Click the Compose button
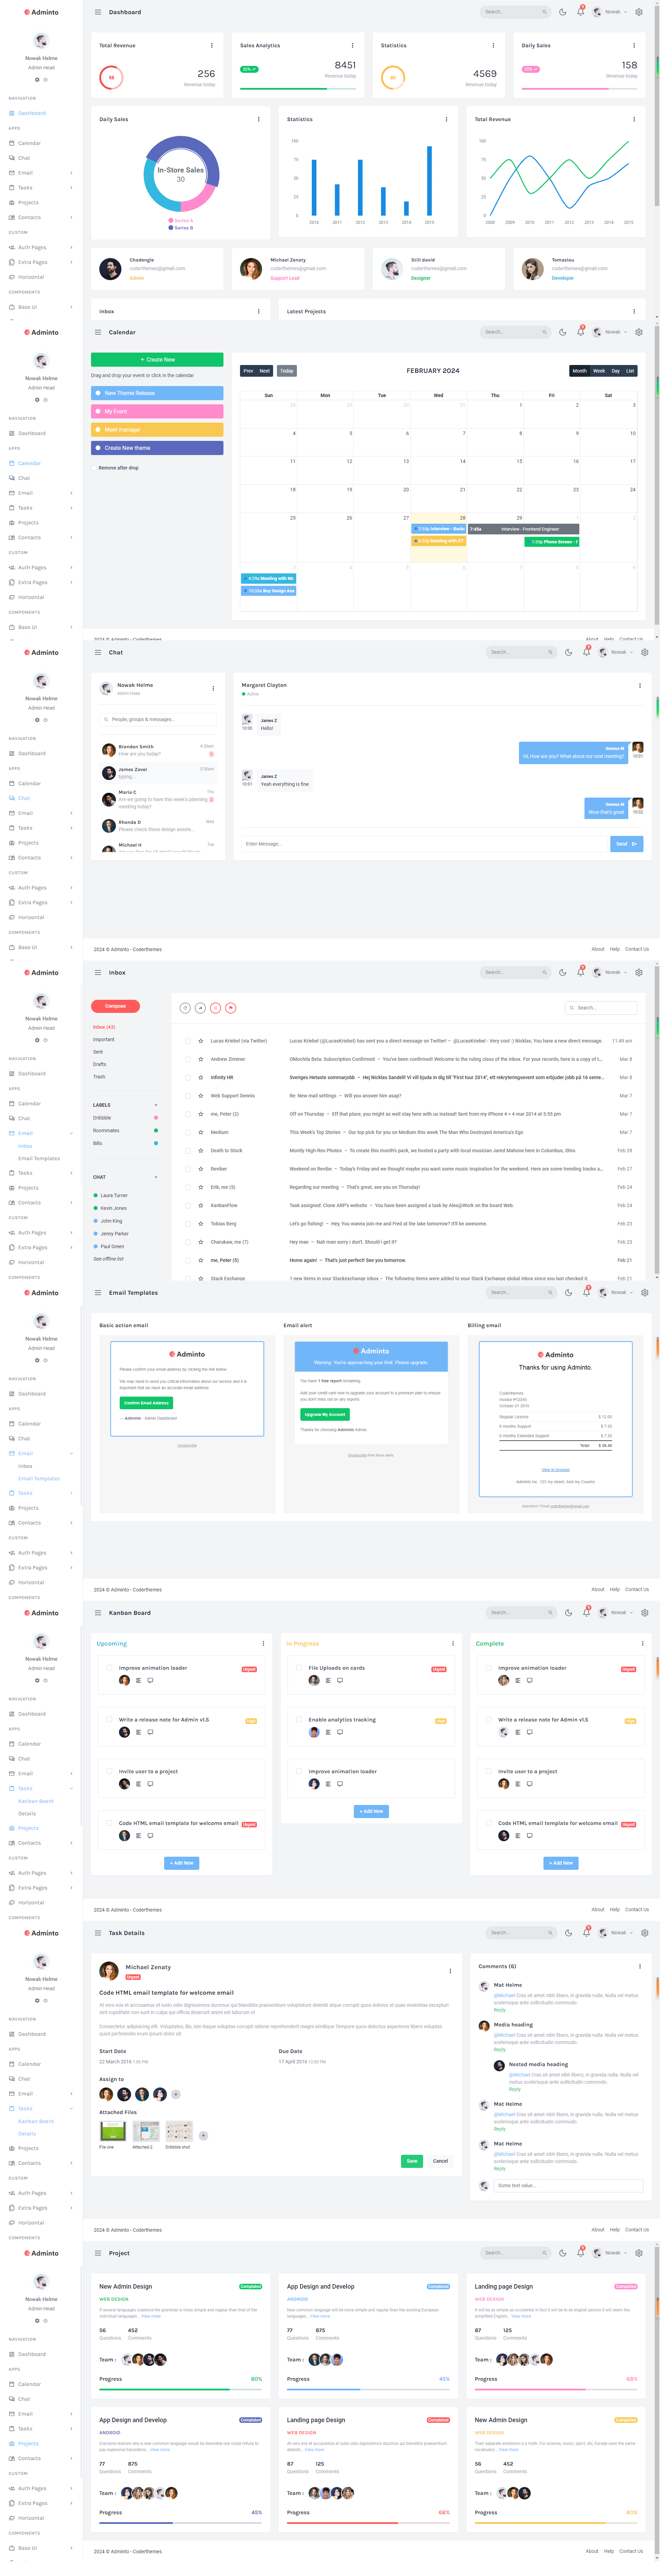Image resolution: width=660 pixels, height=2576 pixels. pyautogui.click(x=116, y=1006)
